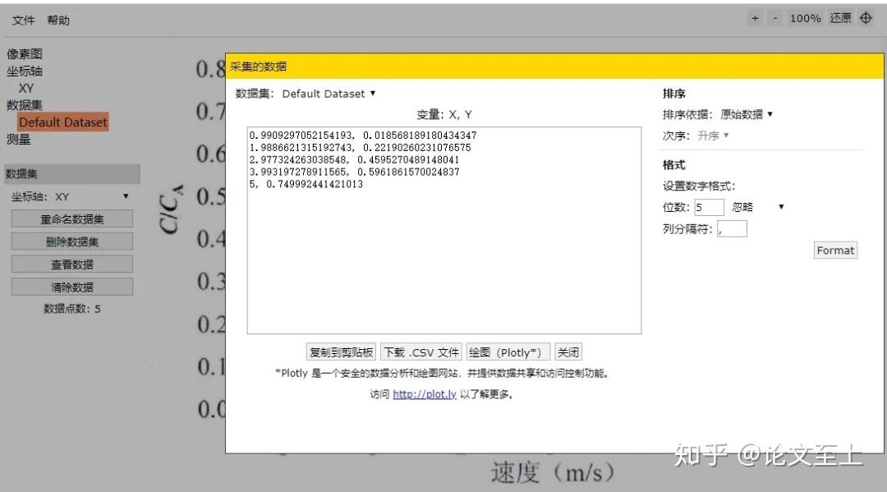Open the 文件 menu
The height and width of the screenshot is (492, 887).
(22, 20)
